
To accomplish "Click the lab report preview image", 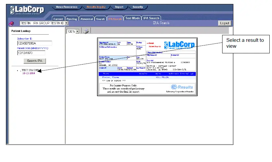I will click(x=147, y=67).
